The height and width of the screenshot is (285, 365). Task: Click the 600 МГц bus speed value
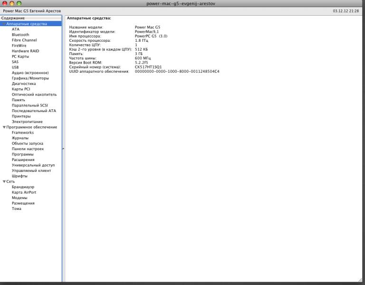pos(143,58)
